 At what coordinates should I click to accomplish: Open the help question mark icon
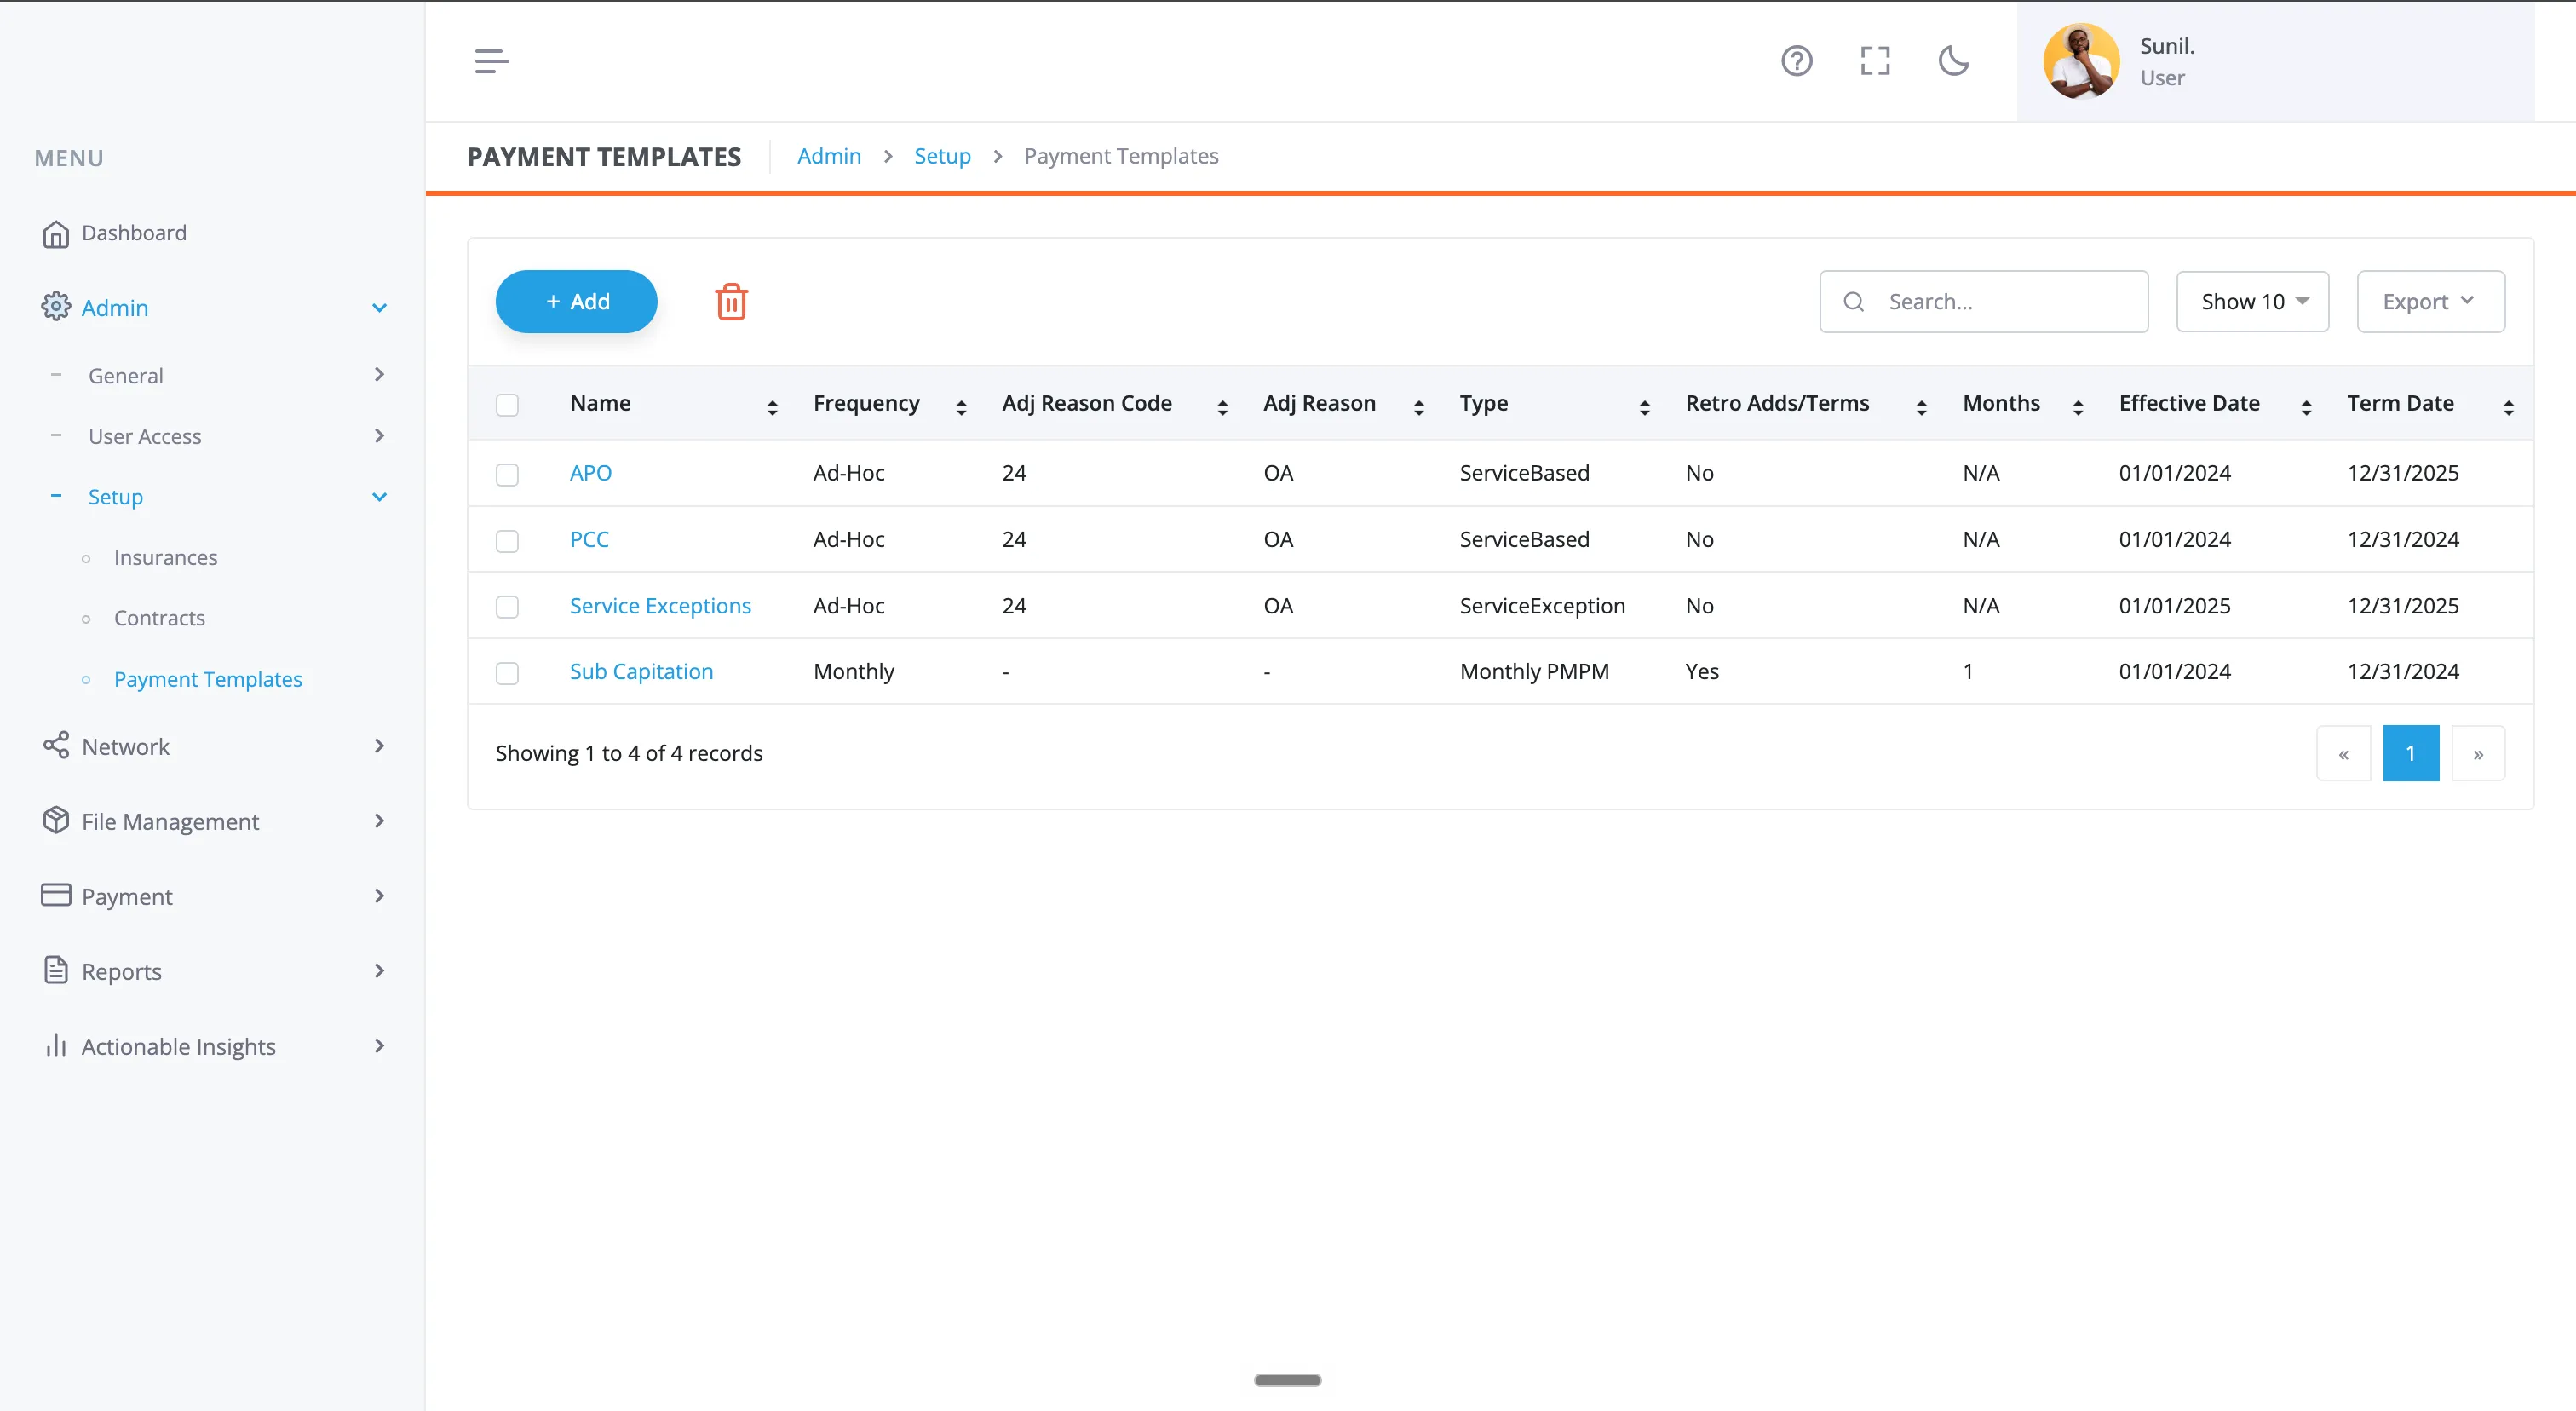coord(1796,61)
